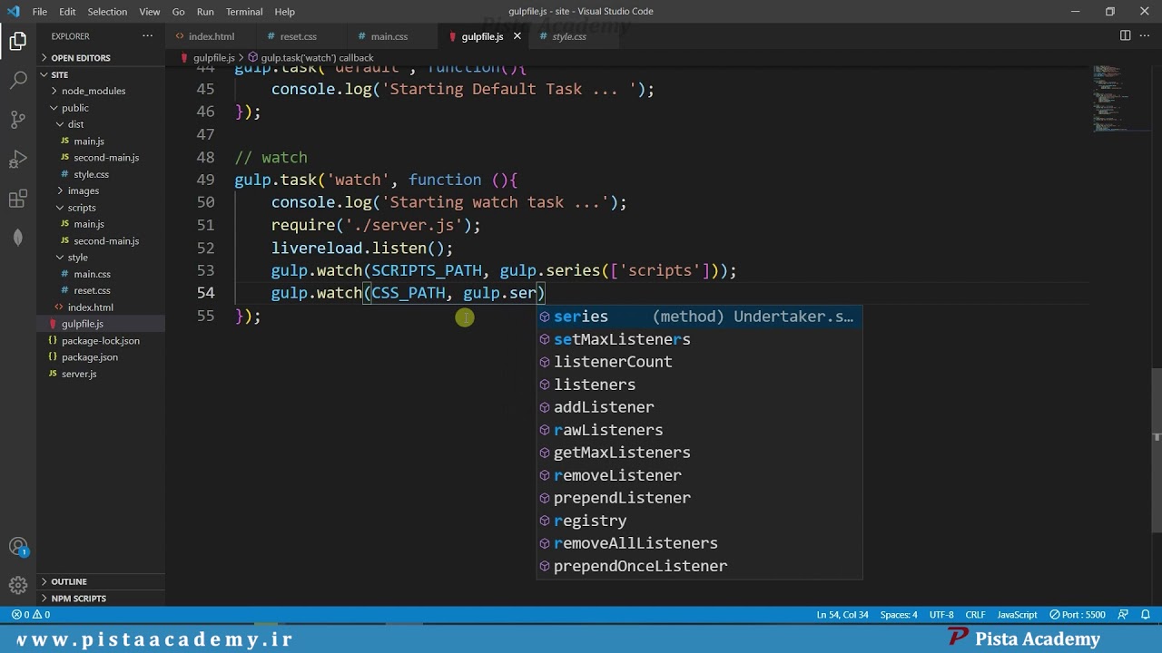The height and width of the screenshot is (653, 1162).
Task: Choose setMaxListeners from the suggestion list
Action: click(x=699, y=339)
